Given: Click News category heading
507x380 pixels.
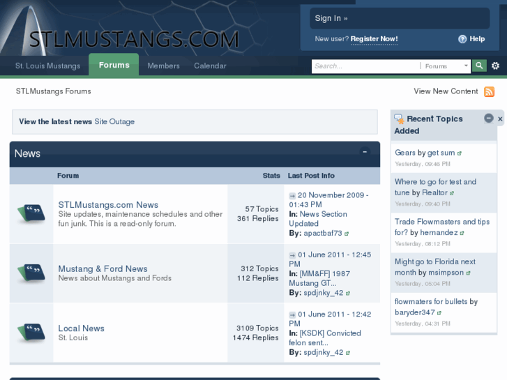Looking at the screenshot, I should [x=27, y=153].
